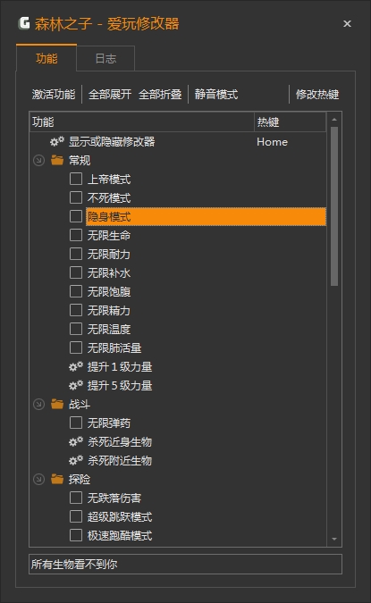Collapse the 战斗 category arrow
Image resolution: width=371 pixels, height=603 pixels.
point(38,404)
